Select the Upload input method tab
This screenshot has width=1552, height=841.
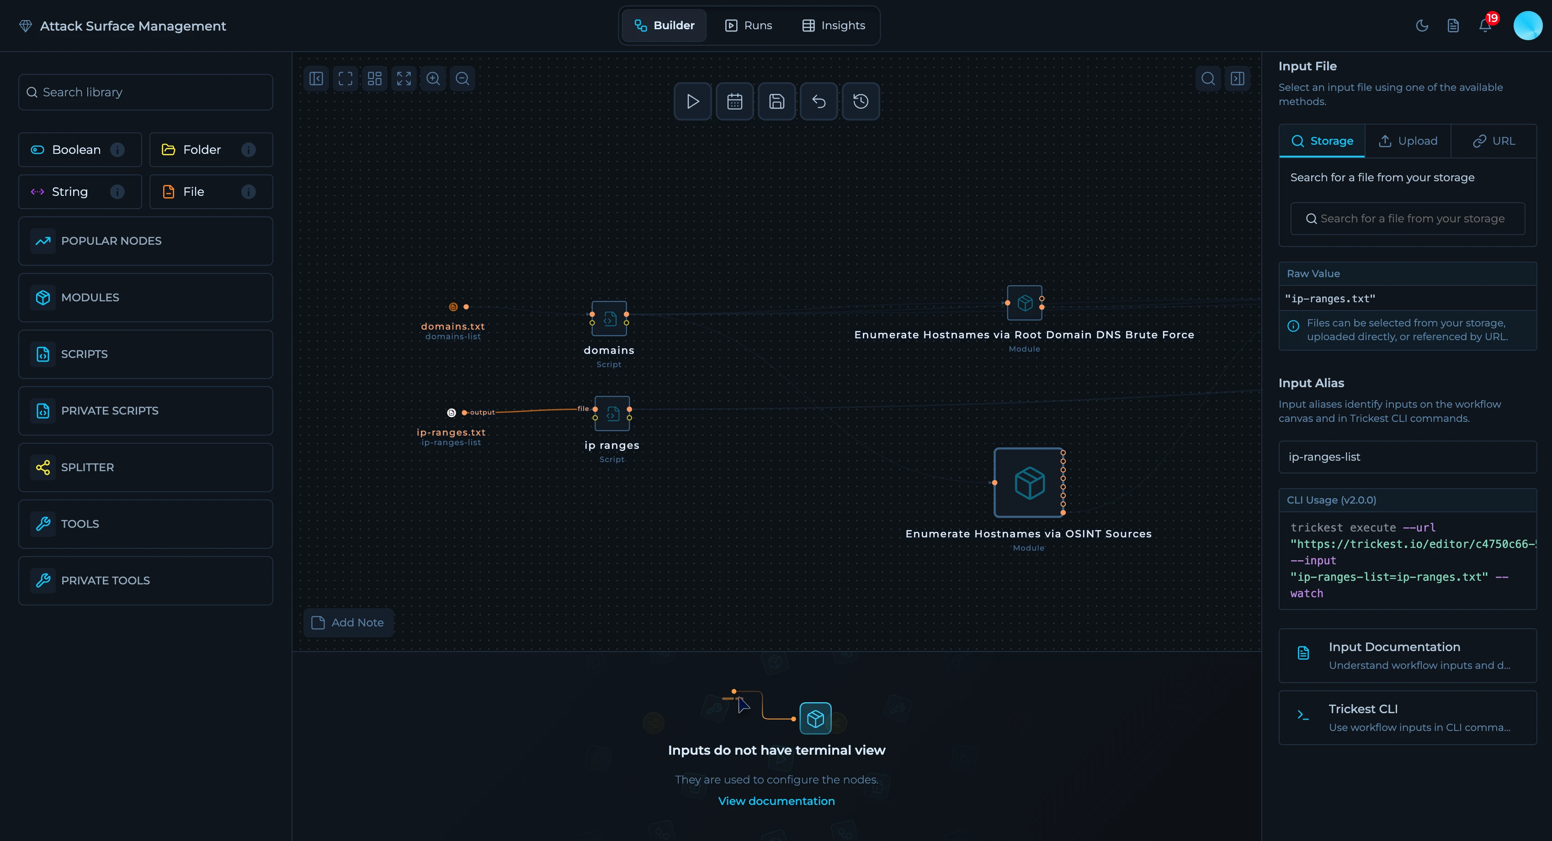(1408, 141)
